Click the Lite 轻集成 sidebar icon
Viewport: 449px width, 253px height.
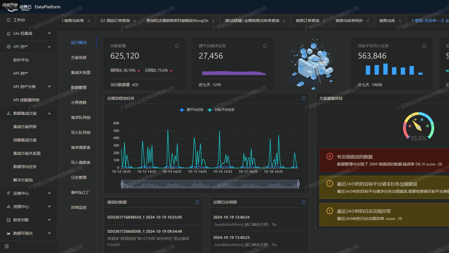(x=9, y=33)
